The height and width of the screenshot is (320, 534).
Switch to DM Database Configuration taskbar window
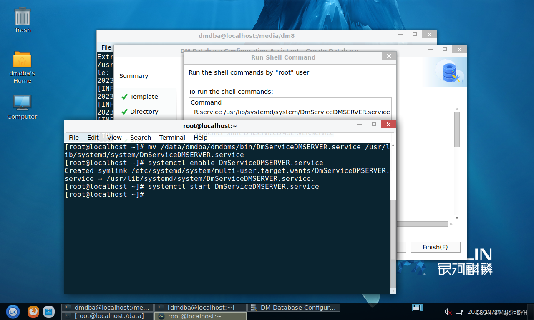pos(294,307)
